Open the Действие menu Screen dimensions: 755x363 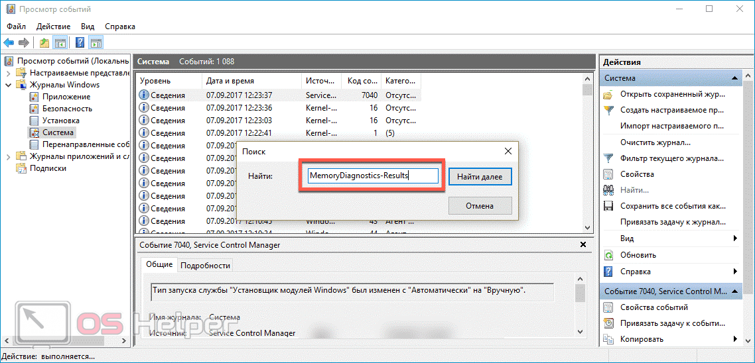(53, 26)
